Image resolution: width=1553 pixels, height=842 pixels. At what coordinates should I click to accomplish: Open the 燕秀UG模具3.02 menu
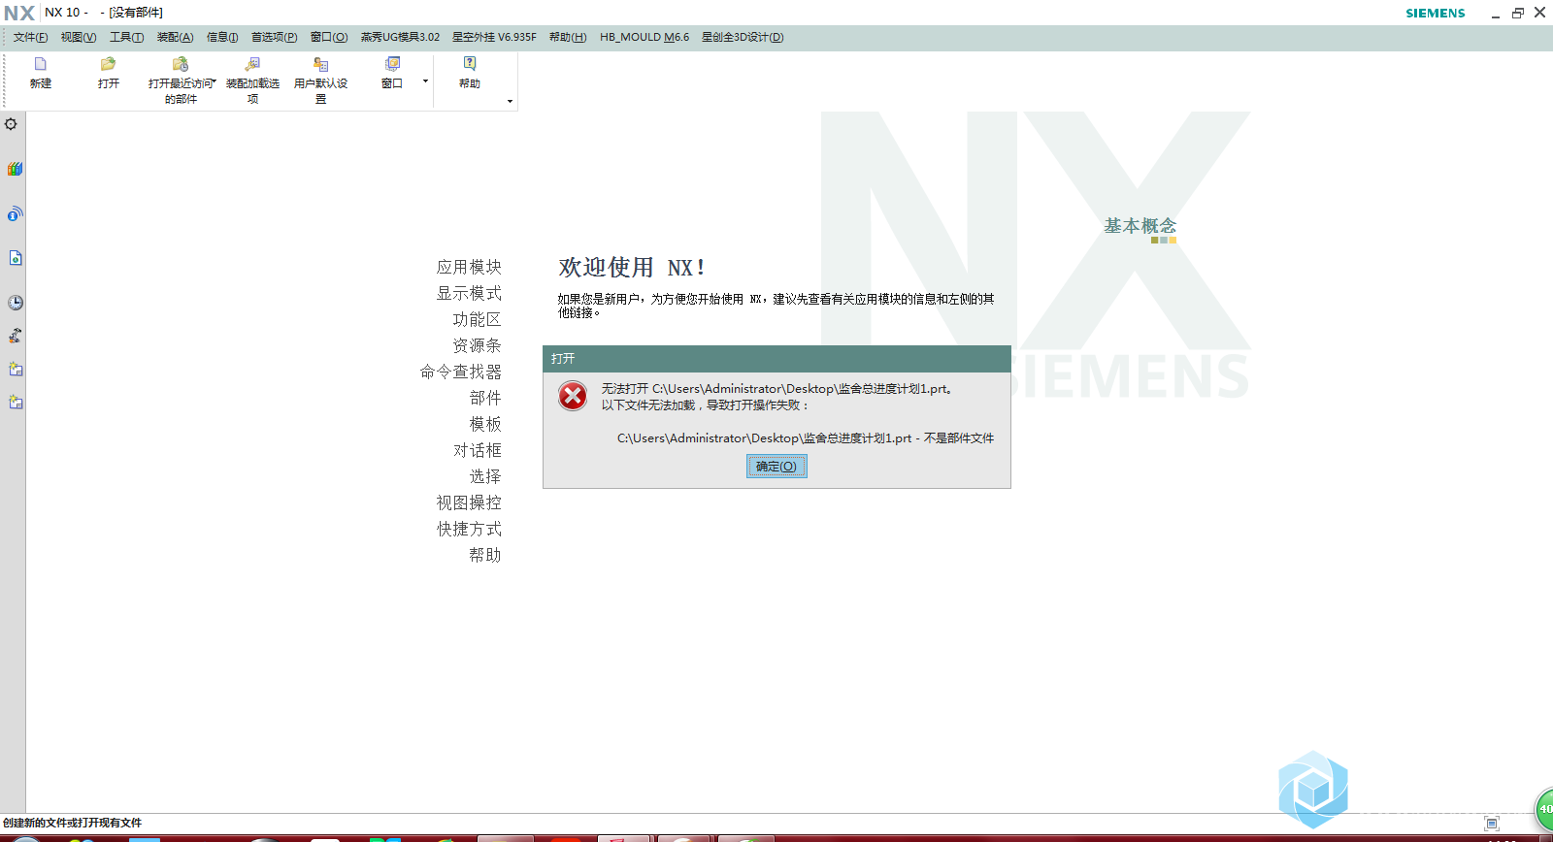pos(400,37)
